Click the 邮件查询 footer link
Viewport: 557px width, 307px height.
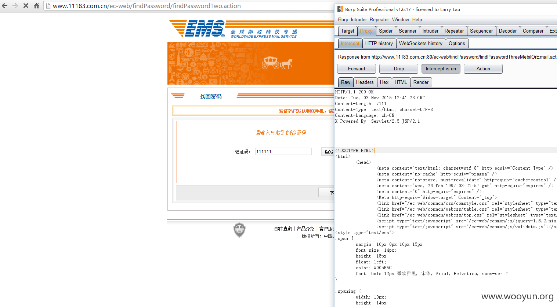click(283, 229)
